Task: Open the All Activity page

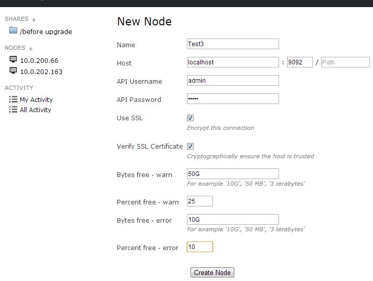Action: coord(36,110)
